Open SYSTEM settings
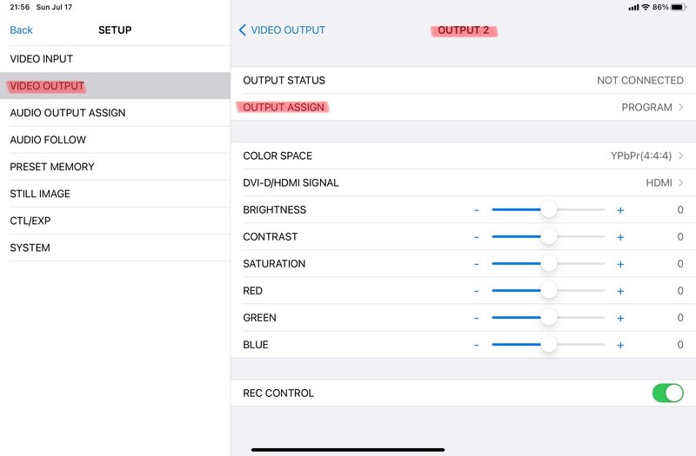The width and height of the screenshot is (696, 456). coord(115,248)
